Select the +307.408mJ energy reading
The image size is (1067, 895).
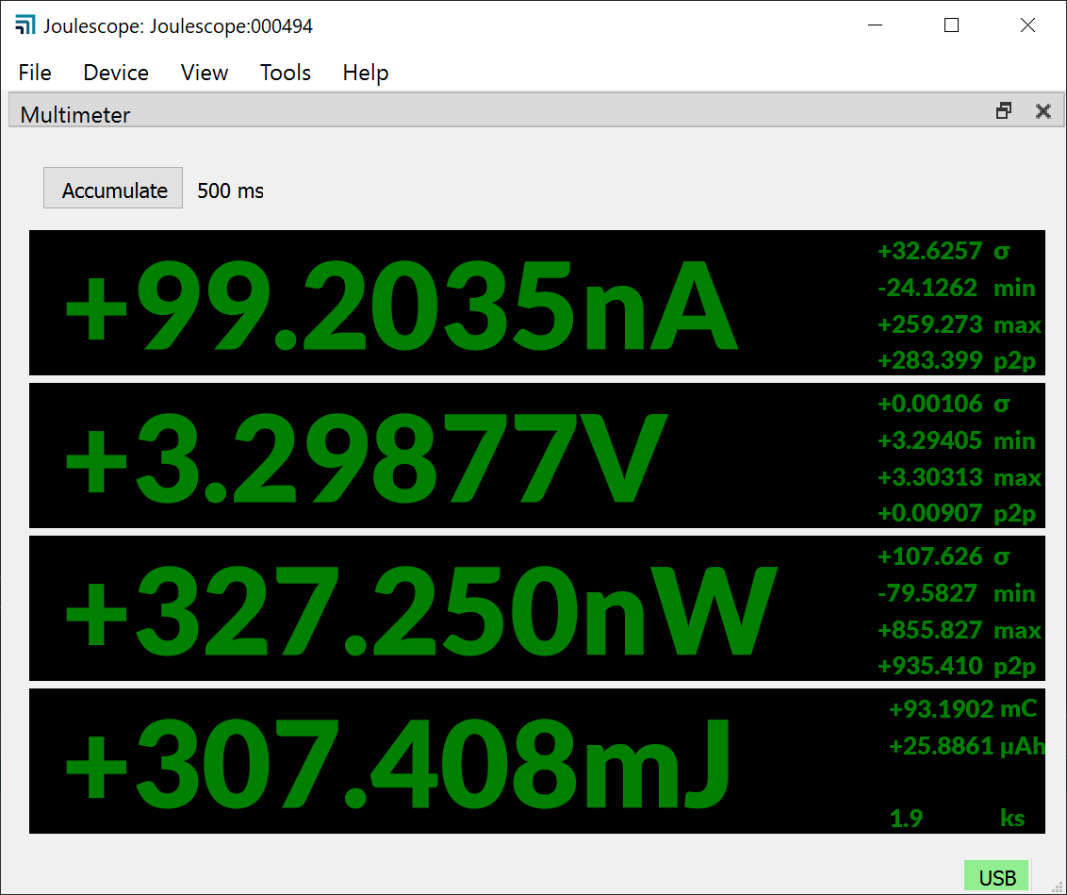398,762
